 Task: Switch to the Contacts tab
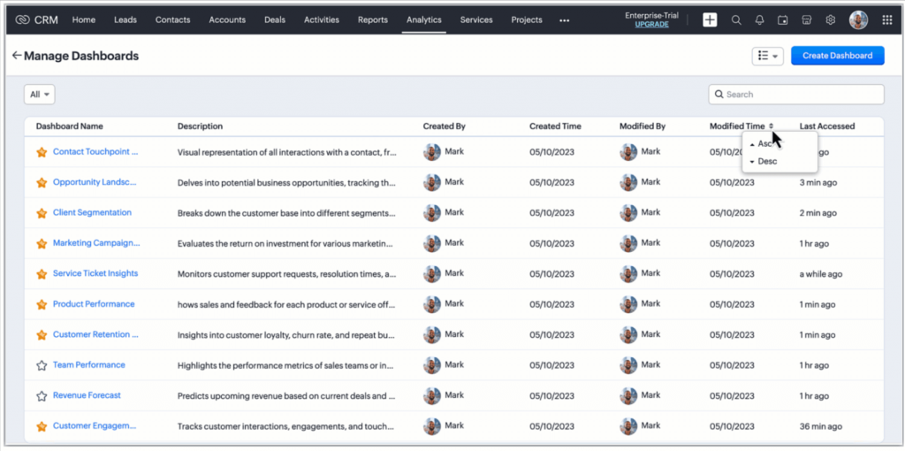(x=172, y=19)
